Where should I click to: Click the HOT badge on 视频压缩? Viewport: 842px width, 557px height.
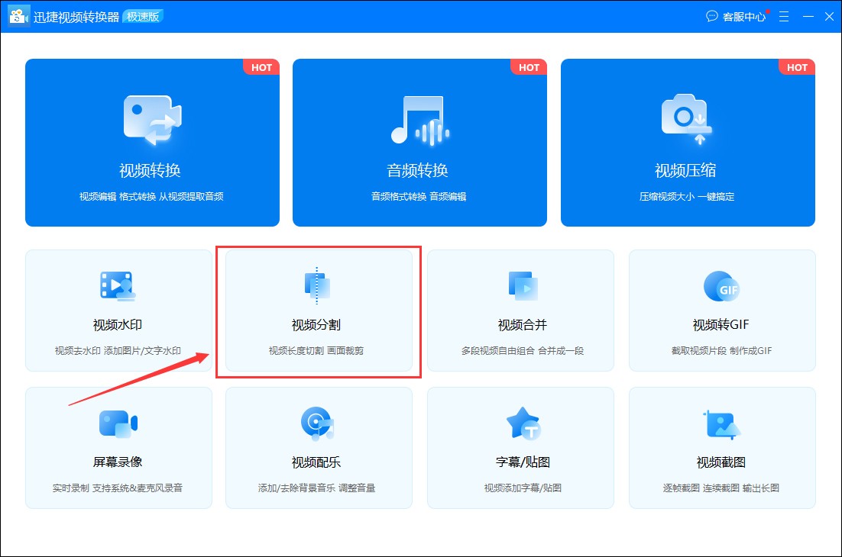[x=797, y=67]
